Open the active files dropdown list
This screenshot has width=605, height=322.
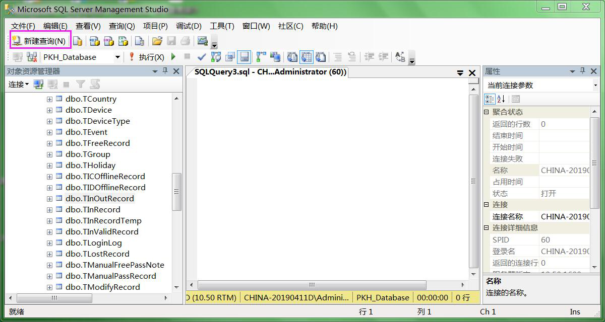tap(460, 73)
